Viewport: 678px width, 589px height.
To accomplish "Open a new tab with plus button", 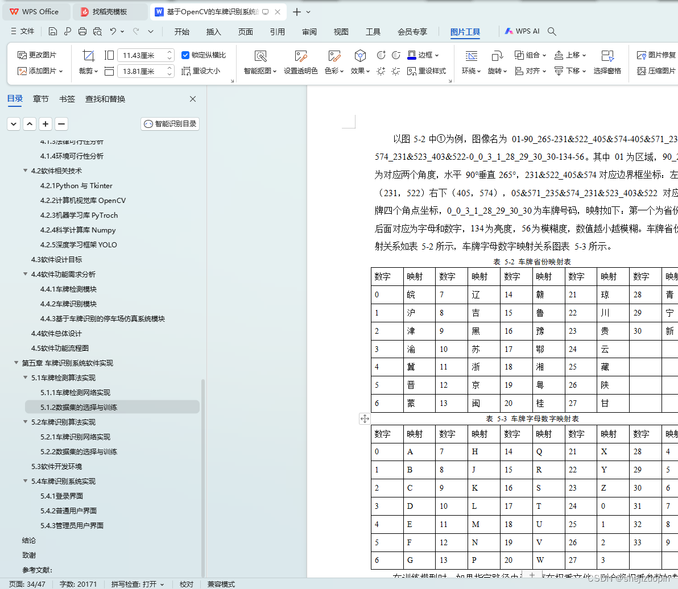I will coord(297,12).
